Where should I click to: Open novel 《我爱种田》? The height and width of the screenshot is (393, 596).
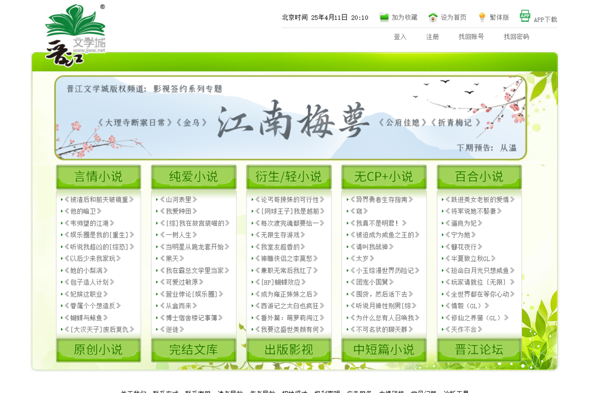point(178,211)
